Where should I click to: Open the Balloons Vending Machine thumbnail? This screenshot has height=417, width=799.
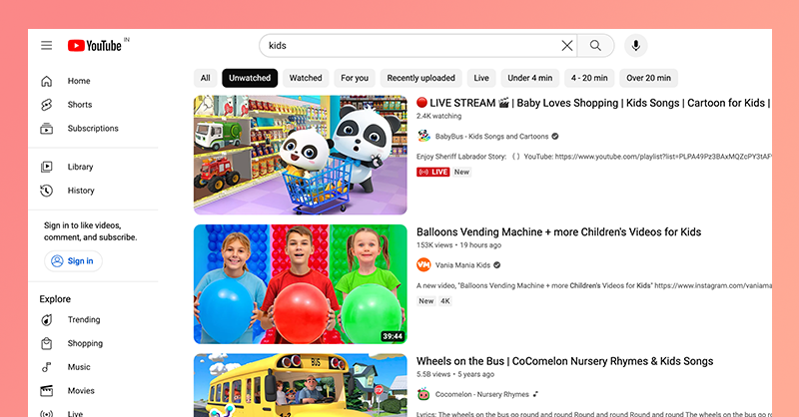click(x=301, y=284)
